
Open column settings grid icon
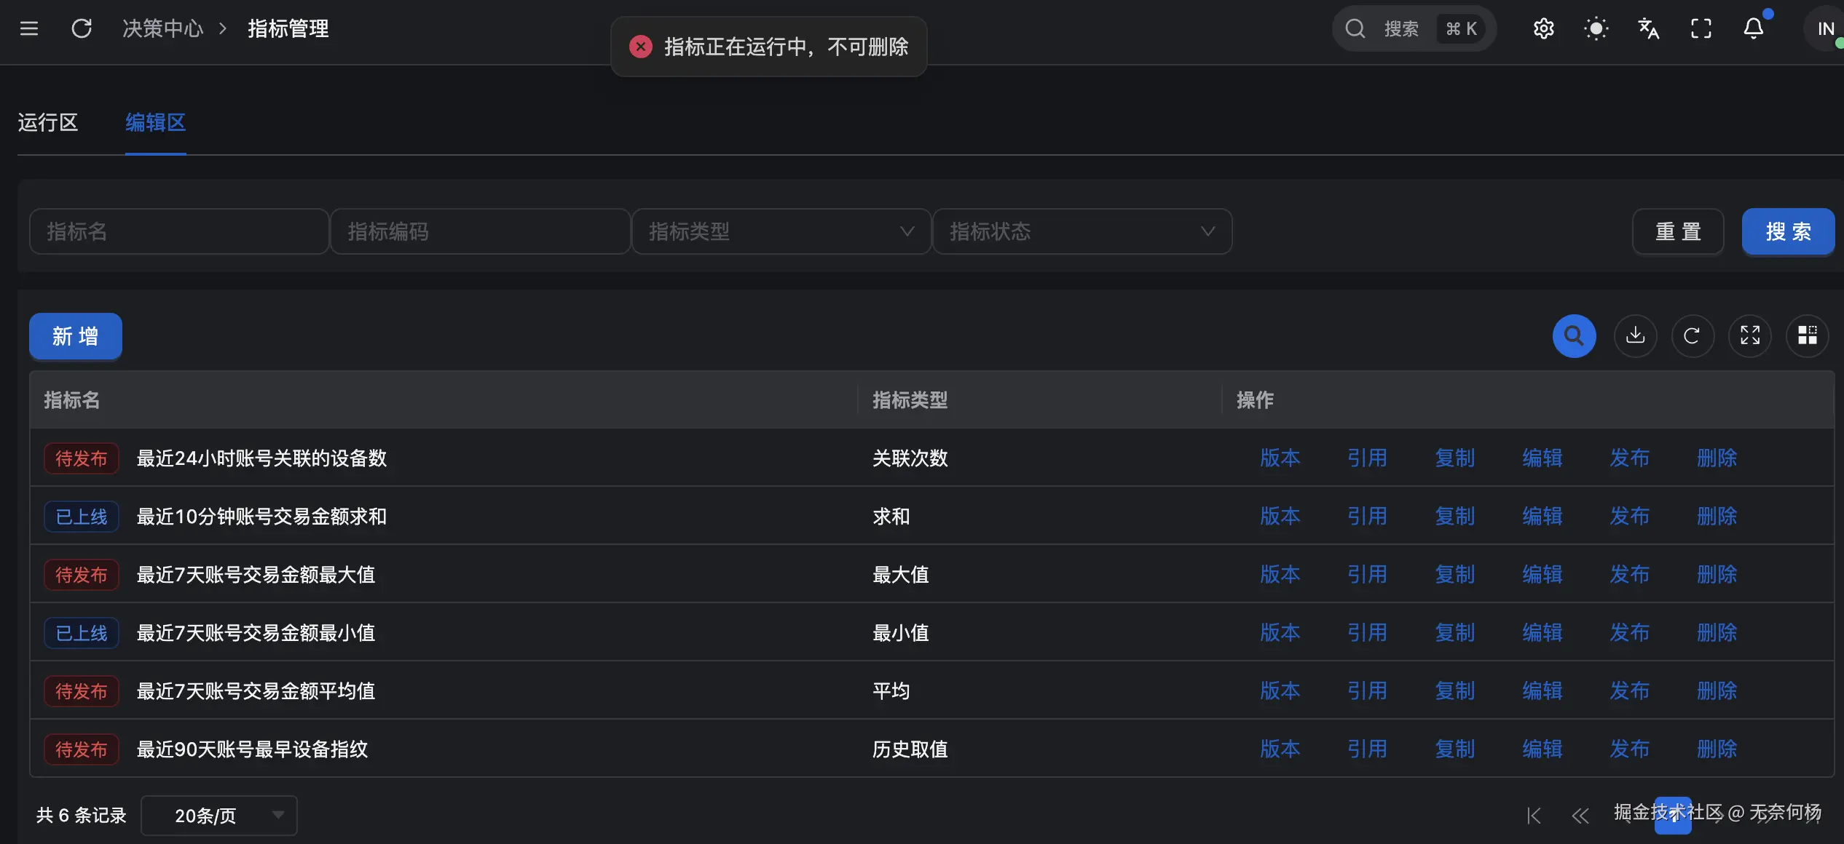(1807, 335)
